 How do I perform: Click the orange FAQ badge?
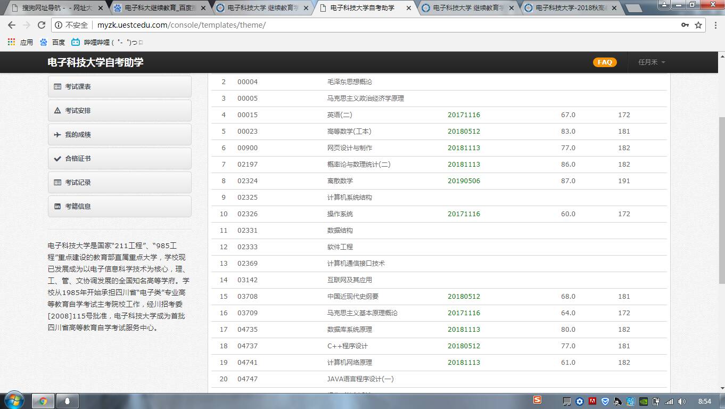[605, 62]
